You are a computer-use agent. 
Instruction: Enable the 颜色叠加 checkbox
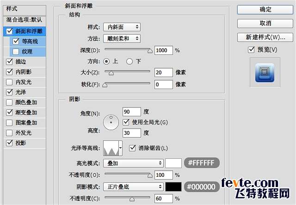9,102
